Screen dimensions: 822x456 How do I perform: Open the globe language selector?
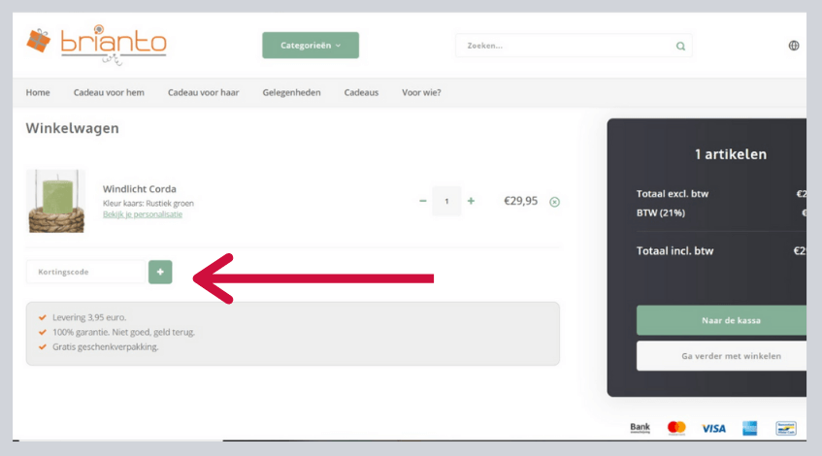click(x=794, y=46)
